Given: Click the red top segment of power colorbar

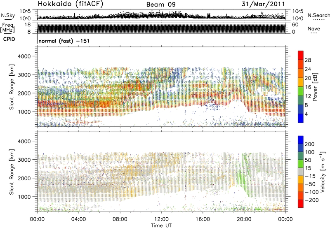Looking at the screenshot, I should [x=301, y=56].
